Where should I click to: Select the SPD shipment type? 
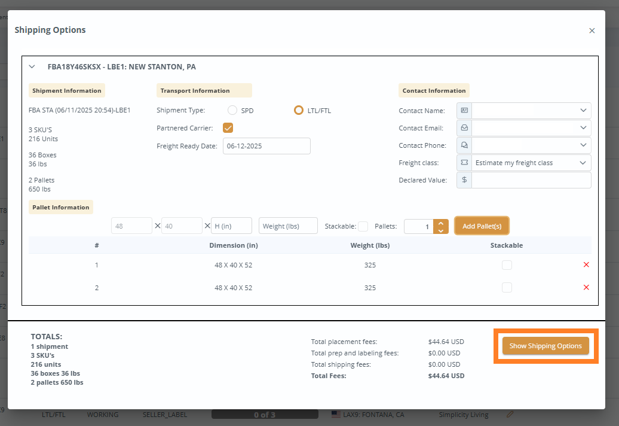click(x=232, y=110)
